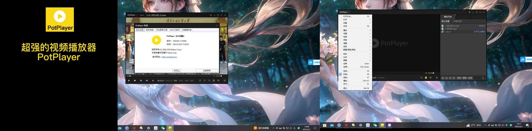Skip to the next track in left player
532x131 pixels.
point(147,81)
